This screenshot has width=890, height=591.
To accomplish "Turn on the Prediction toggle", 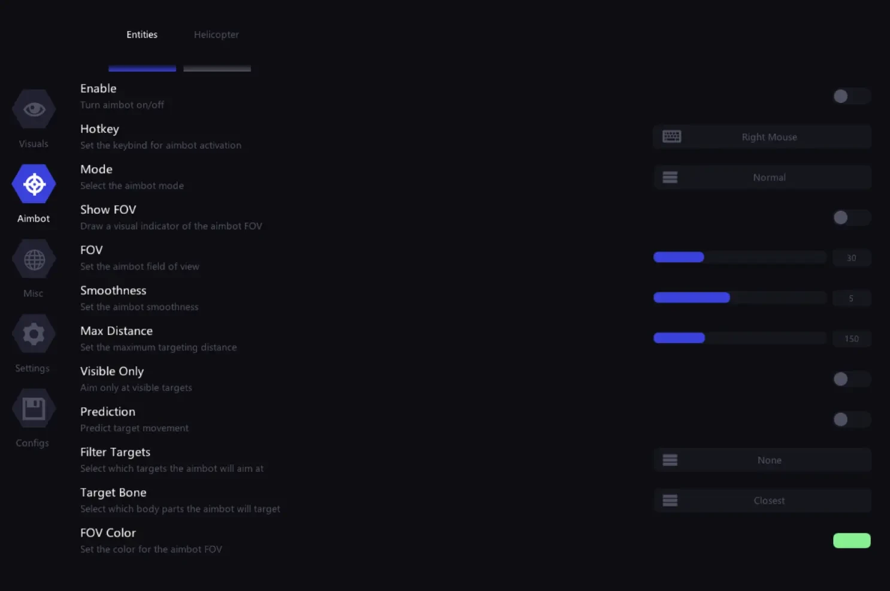I will pyautogui.click(x=851, y=419).
